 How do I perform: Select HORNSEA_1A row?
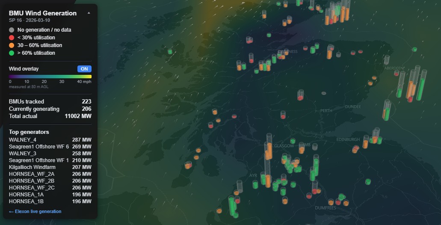click(50, 195)
